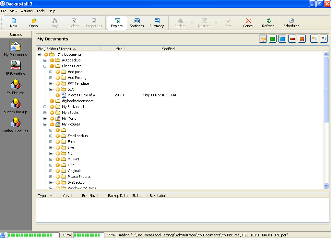Select the My Documents backup job
Screen dimensions: 332x238
coord(16,49)
